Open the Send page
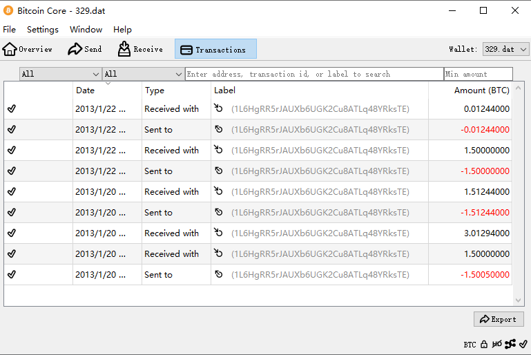The height and width of the screenshot is (355, 531). (x=84, y=49)
